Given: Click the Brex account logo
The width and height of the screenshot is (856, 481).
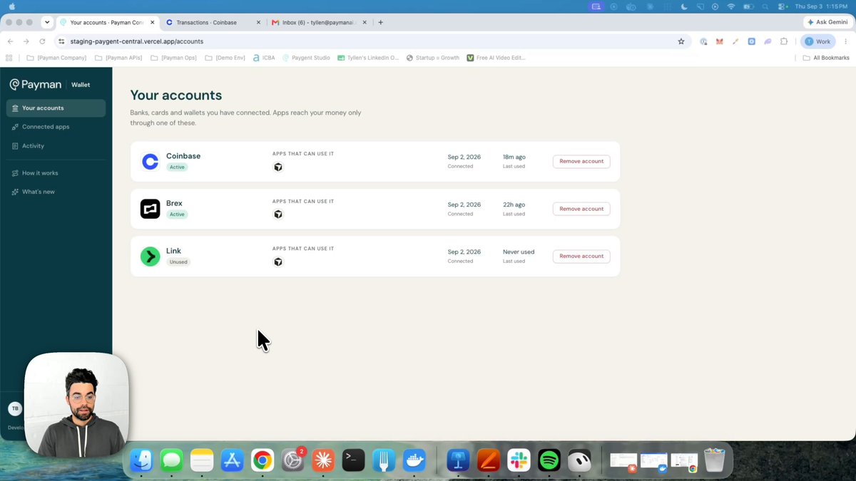Looking at the screenshot, I should coord(150,209).
